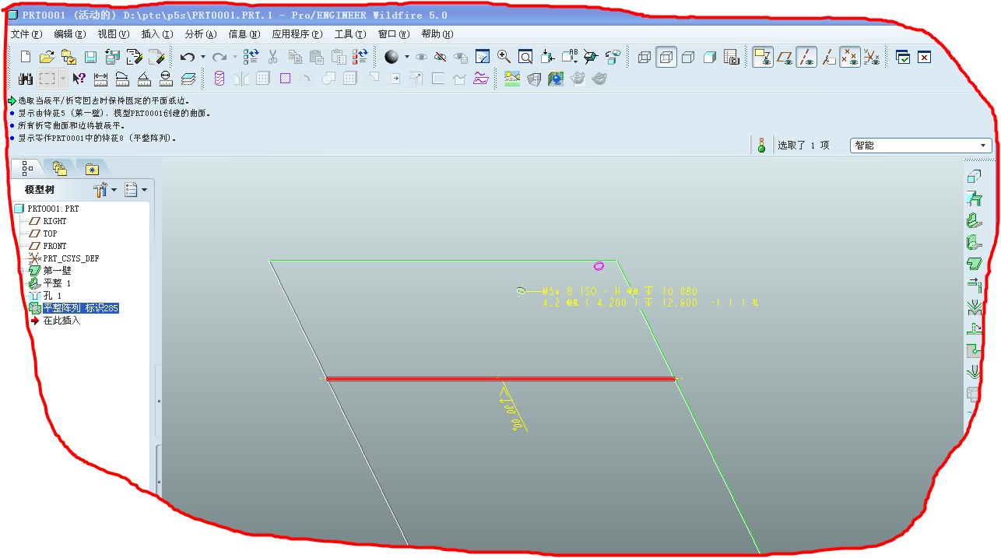Open the 帮助 (Help) menu
Screen dimensions: 1001x558
437,34
